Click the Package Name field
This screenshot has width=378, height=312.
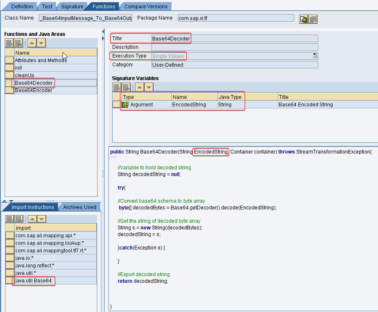pos(236,18)
